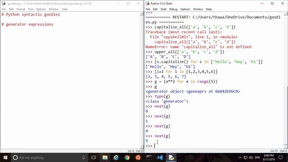Click ENG language indicator

pyautogui.click(x=257, y=157)
